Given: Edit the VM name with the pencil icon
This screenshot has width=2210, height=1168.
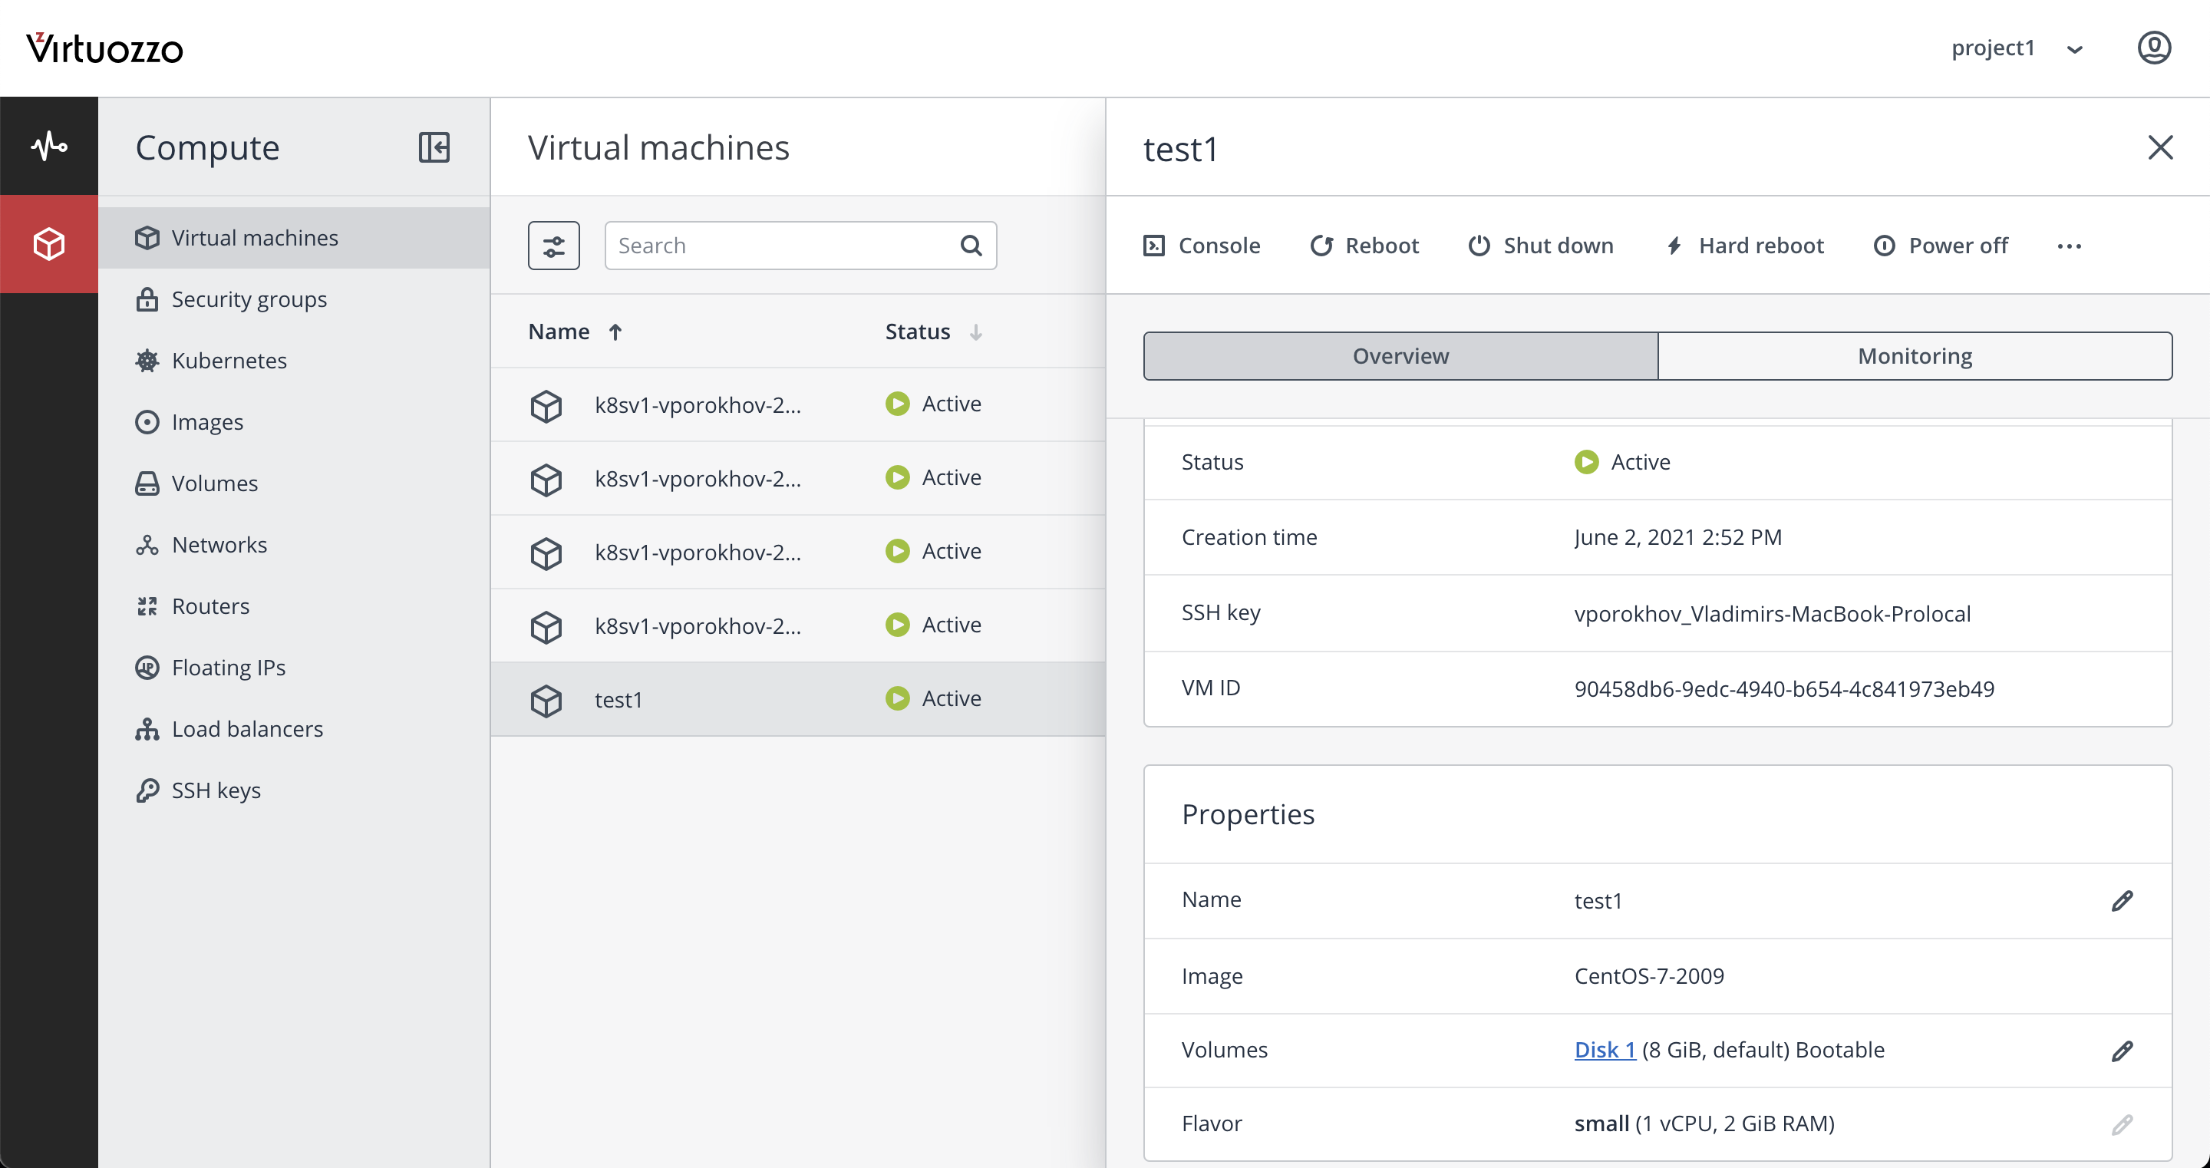Looking at the screenshot, I should point(2121,900).
